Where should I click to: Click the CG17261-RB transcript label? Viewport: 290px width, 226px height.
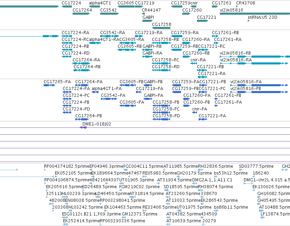[x=225, y=33]
